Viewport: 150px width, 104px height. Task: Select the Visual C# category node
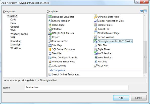[12, 16]
